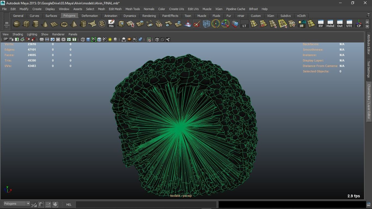Viewport: 372px width, 209px height.
Task: Activate the sculpt geometry brush shelf icon
Action: pyautogui.click(x=197, y=24)
